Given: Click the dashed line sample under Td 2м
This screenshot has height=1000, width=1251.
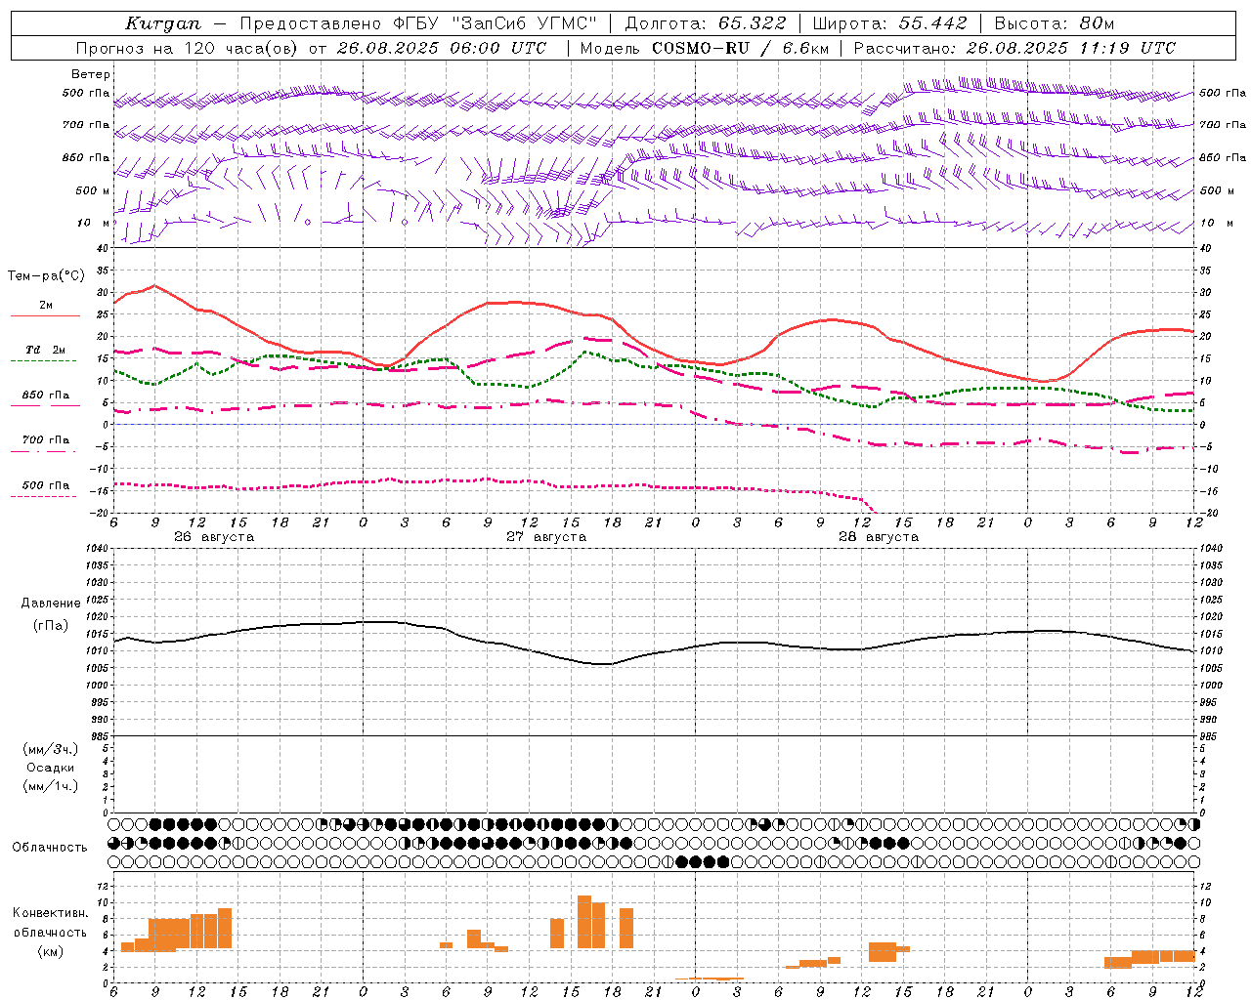Looking at the screenshot, I should 43,361.
